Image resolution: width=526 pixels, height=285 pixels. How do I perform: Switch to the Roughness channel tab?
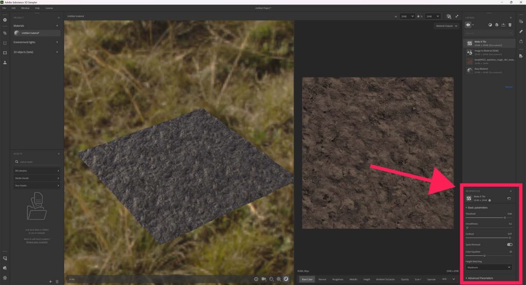pos(337,279)
